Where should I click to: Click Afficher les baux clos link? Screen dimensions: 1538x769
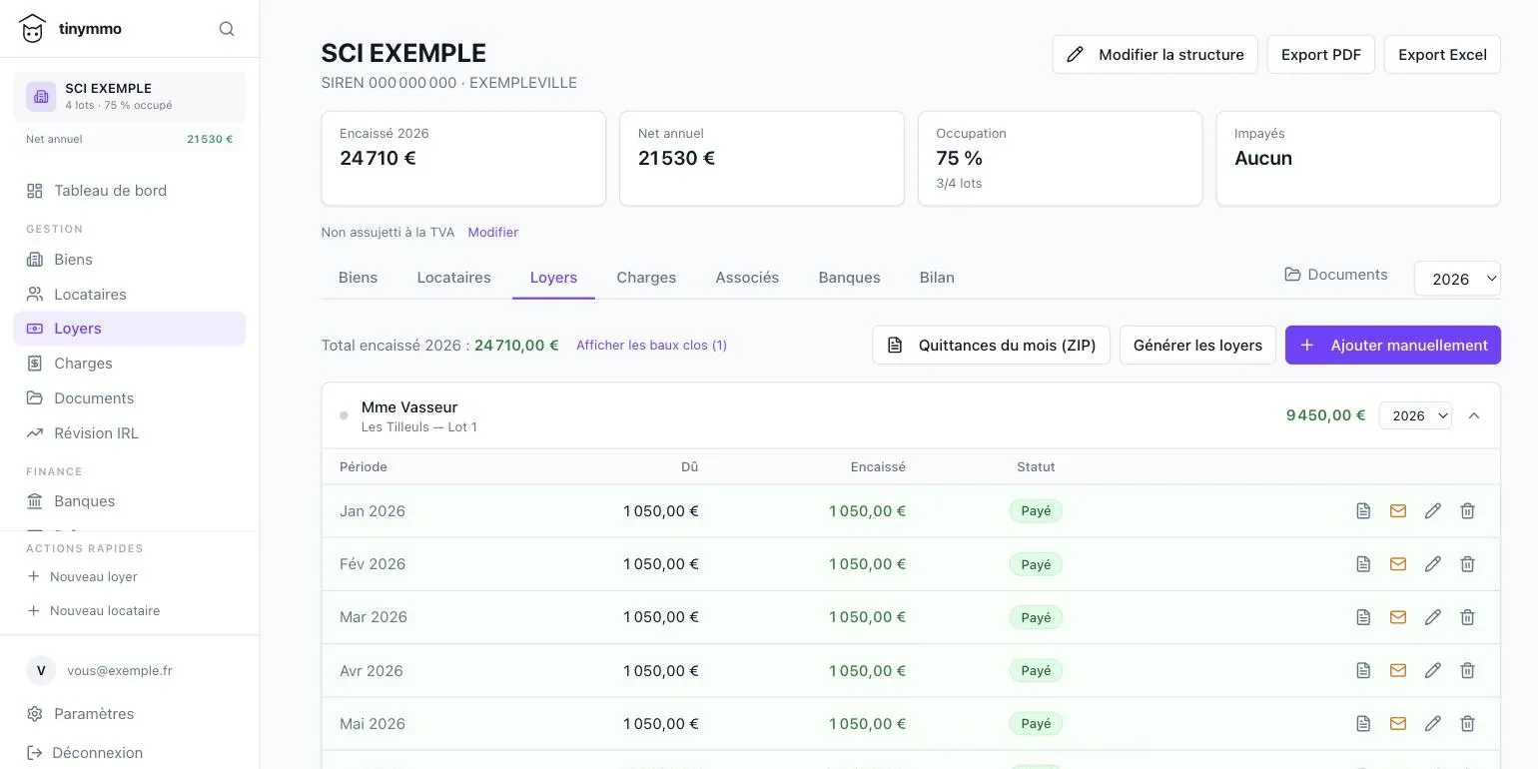click(x=651, y=346)
